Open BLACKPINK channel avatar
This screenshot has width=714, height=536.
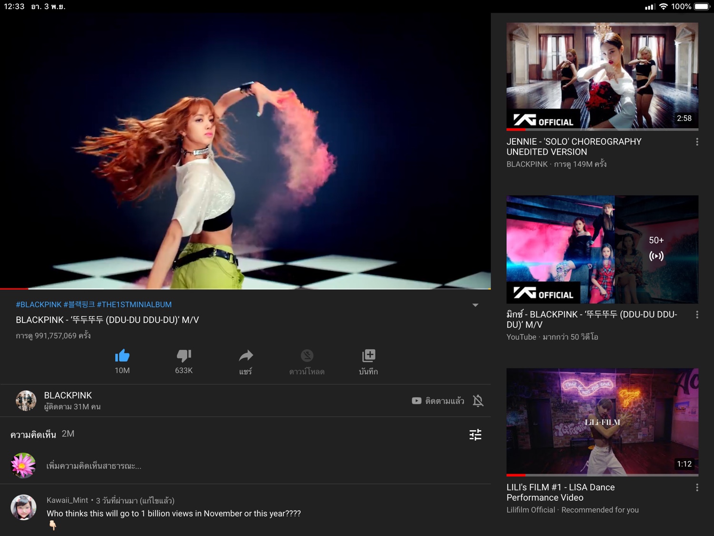coord(26,401)
